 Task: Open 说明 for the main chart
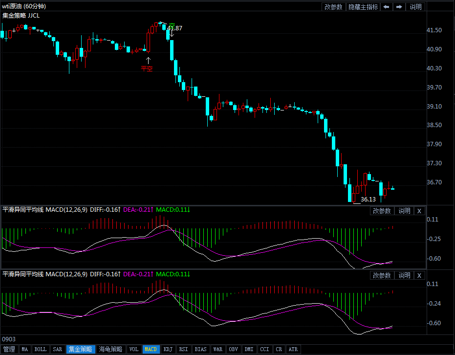(x=415, y=7)
